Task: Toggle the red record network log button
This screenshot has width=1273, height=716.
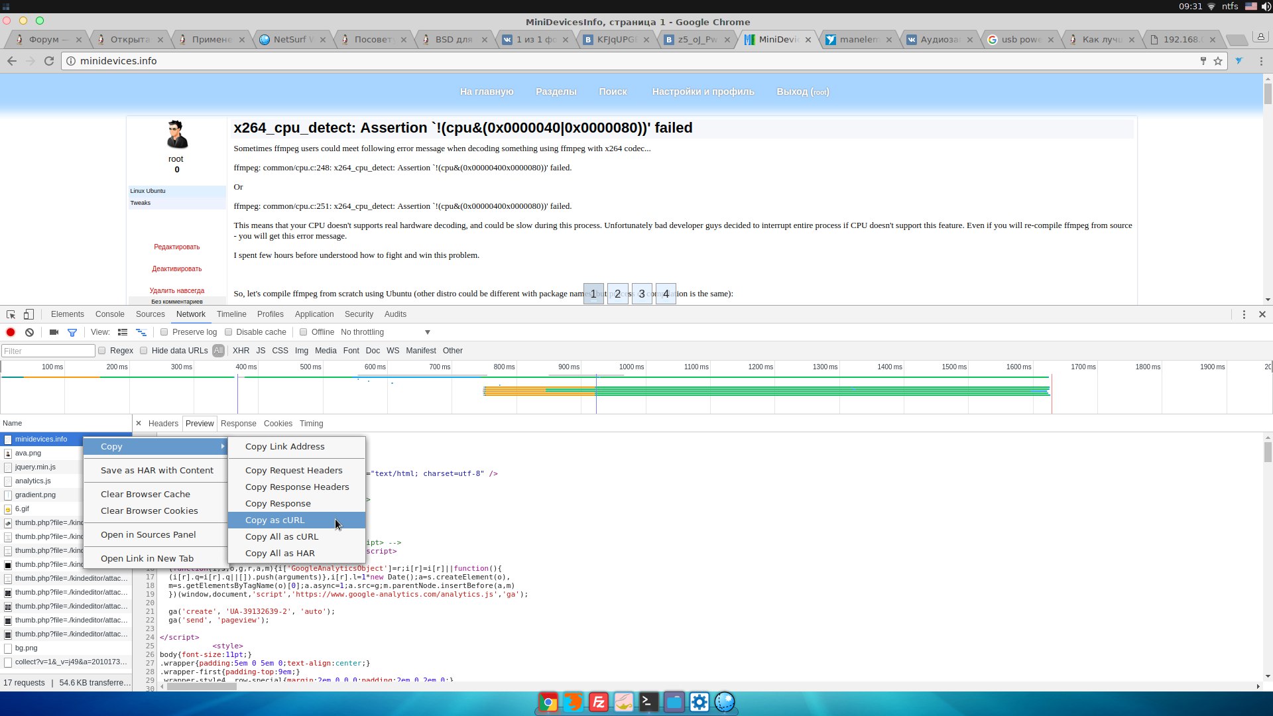Action: (x=11, y=332)
